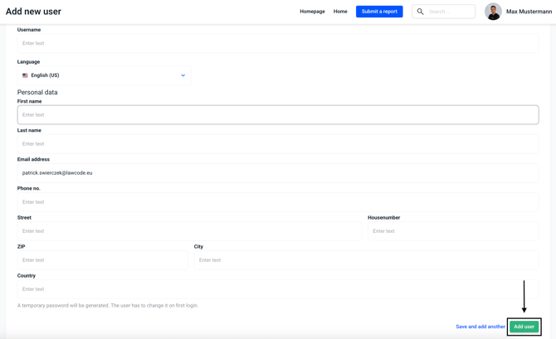Go to the Home menu item

click(x=340, y=12)
